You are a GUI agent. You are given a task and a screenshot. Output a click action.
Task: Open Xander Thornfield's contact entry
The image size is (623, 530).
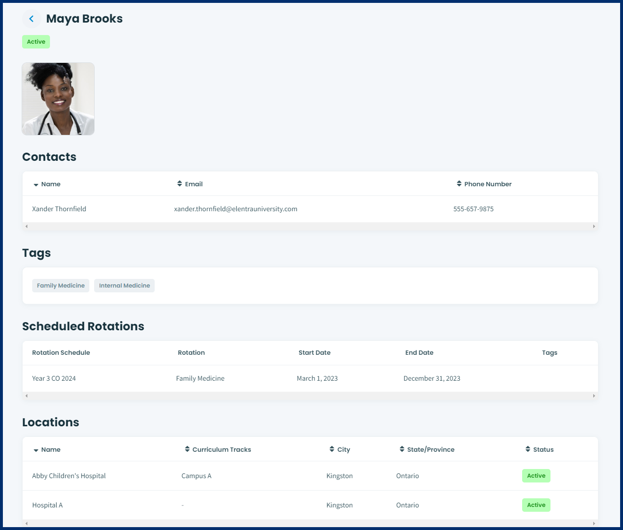point(59,209)
